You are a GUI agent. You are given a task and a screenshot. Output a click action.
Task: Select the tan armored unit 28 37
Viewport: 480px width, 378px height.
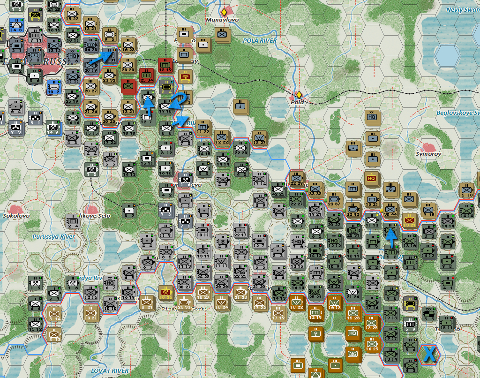[x=334, y=200]
